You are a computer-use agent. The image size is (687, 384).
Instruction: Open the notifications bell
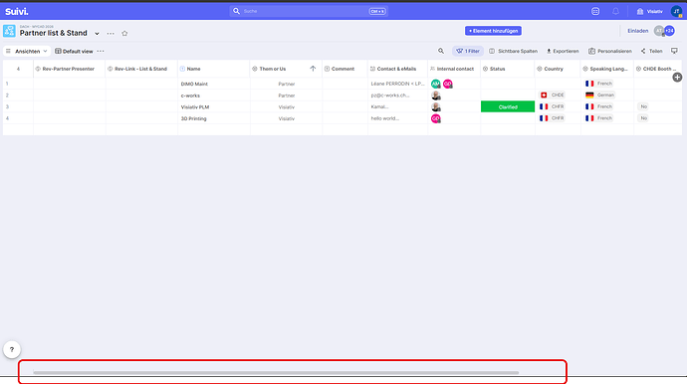(615, 11)
